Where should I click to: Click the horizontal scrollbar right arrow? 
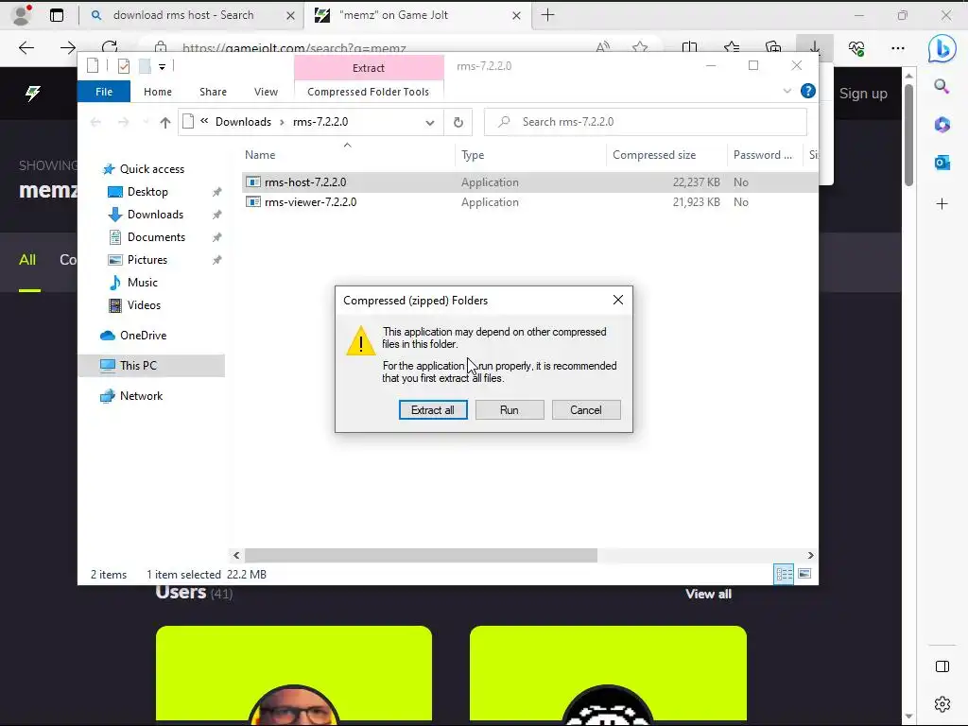click(x=810, y=556)
